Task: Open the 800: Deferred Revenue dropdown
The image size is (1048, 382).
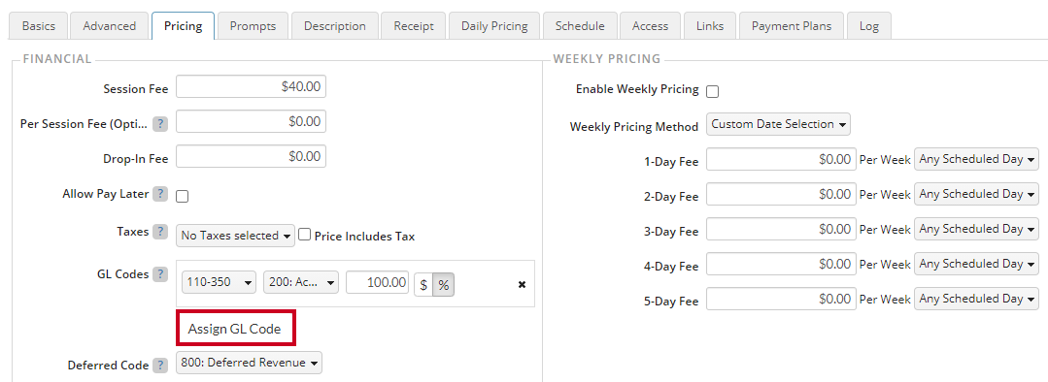Action: 250,363
